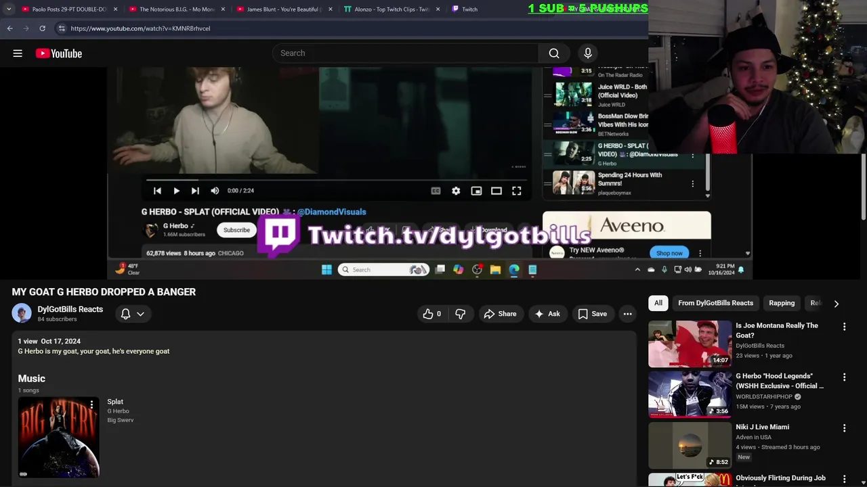Switch to James Blunt You're Beautiful tab
The width and height of the screenshot is (867, 487).
(x=284, y=9)
